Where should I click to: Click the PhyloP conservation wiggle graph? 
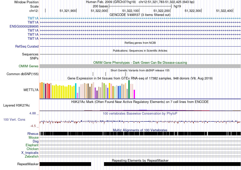(140, 122)
